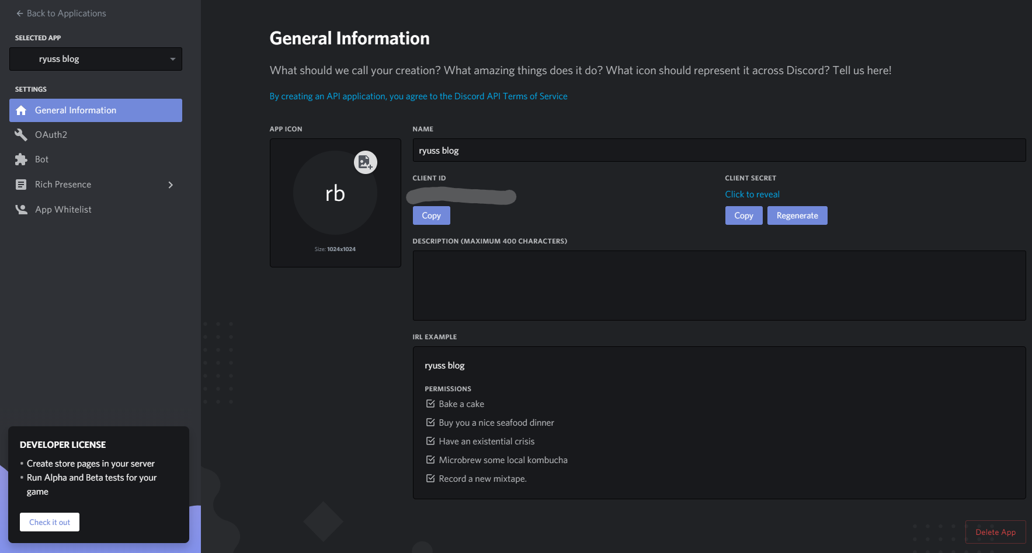The height and width of the screenshot is (553, 1032).
Task: Copy the Client Secret
Action: coord(744,215)
